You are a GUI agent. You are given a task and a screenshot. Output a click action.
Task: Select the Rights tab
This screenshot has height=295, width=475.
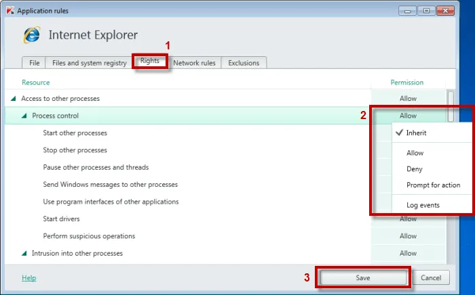click(x=150, y=61)
